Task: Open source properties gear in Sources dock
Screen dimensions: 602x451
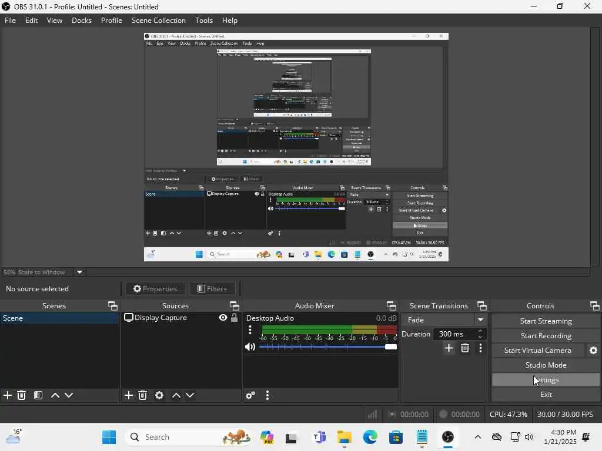Action: (x=159, y=395)
